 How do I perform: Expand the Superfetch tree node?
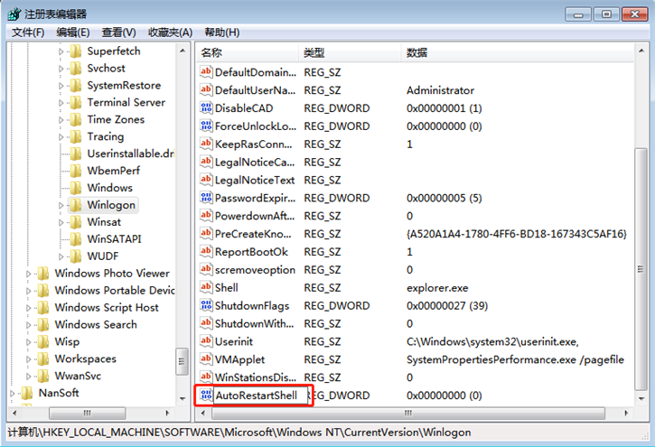point(62,51)
